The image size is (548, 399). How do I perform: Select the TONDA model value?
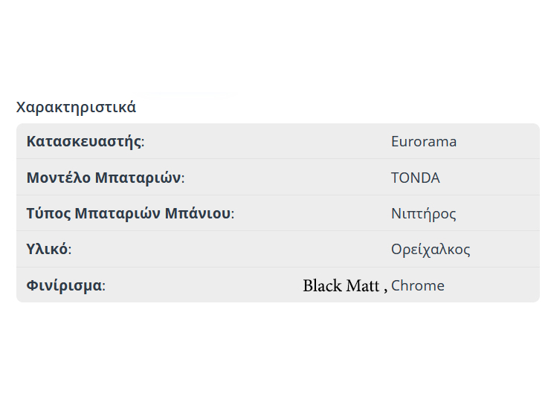(415, 178)
